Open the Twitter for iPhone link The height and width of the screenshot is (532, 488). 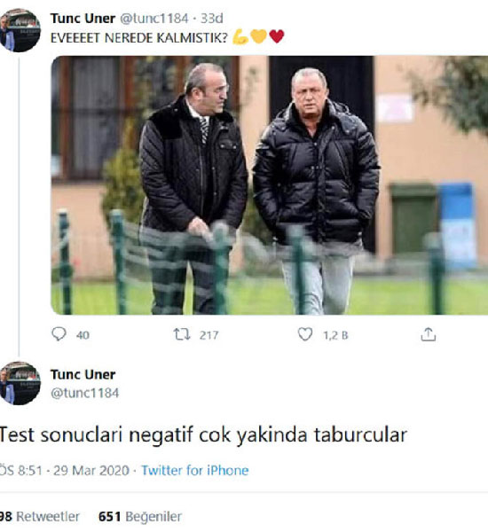[195, 471]
